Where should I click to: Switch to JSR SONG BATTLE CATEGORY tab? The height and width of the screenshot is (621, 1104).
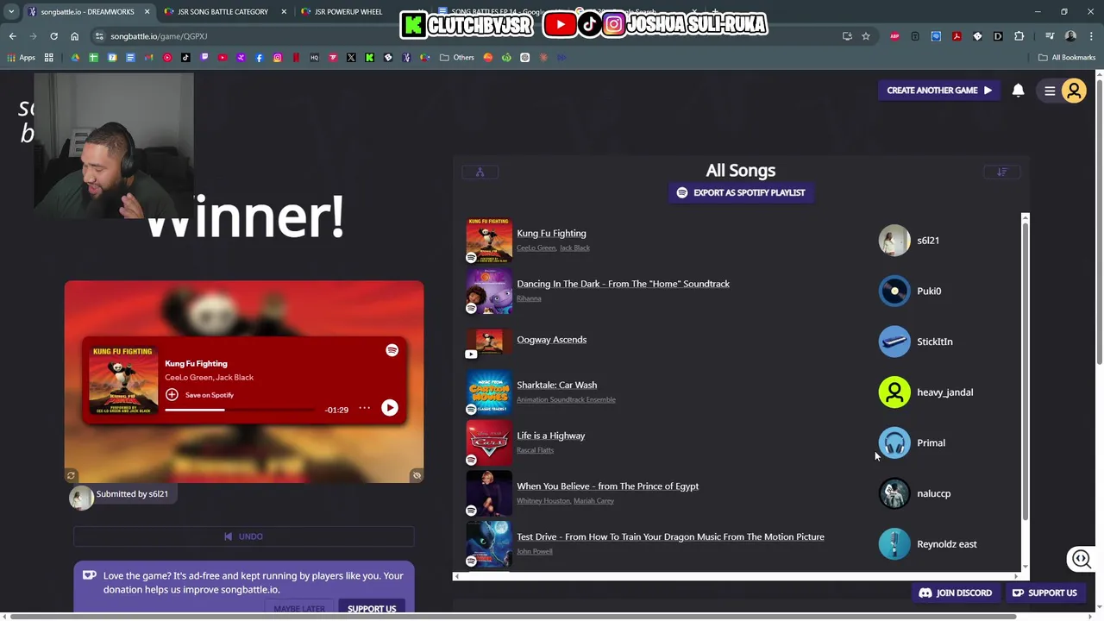[x=221, y=12]
